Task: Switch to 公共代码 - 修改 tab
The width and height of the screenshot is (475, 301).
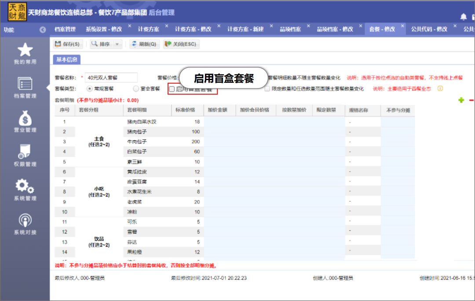Action: coord(429,29)
